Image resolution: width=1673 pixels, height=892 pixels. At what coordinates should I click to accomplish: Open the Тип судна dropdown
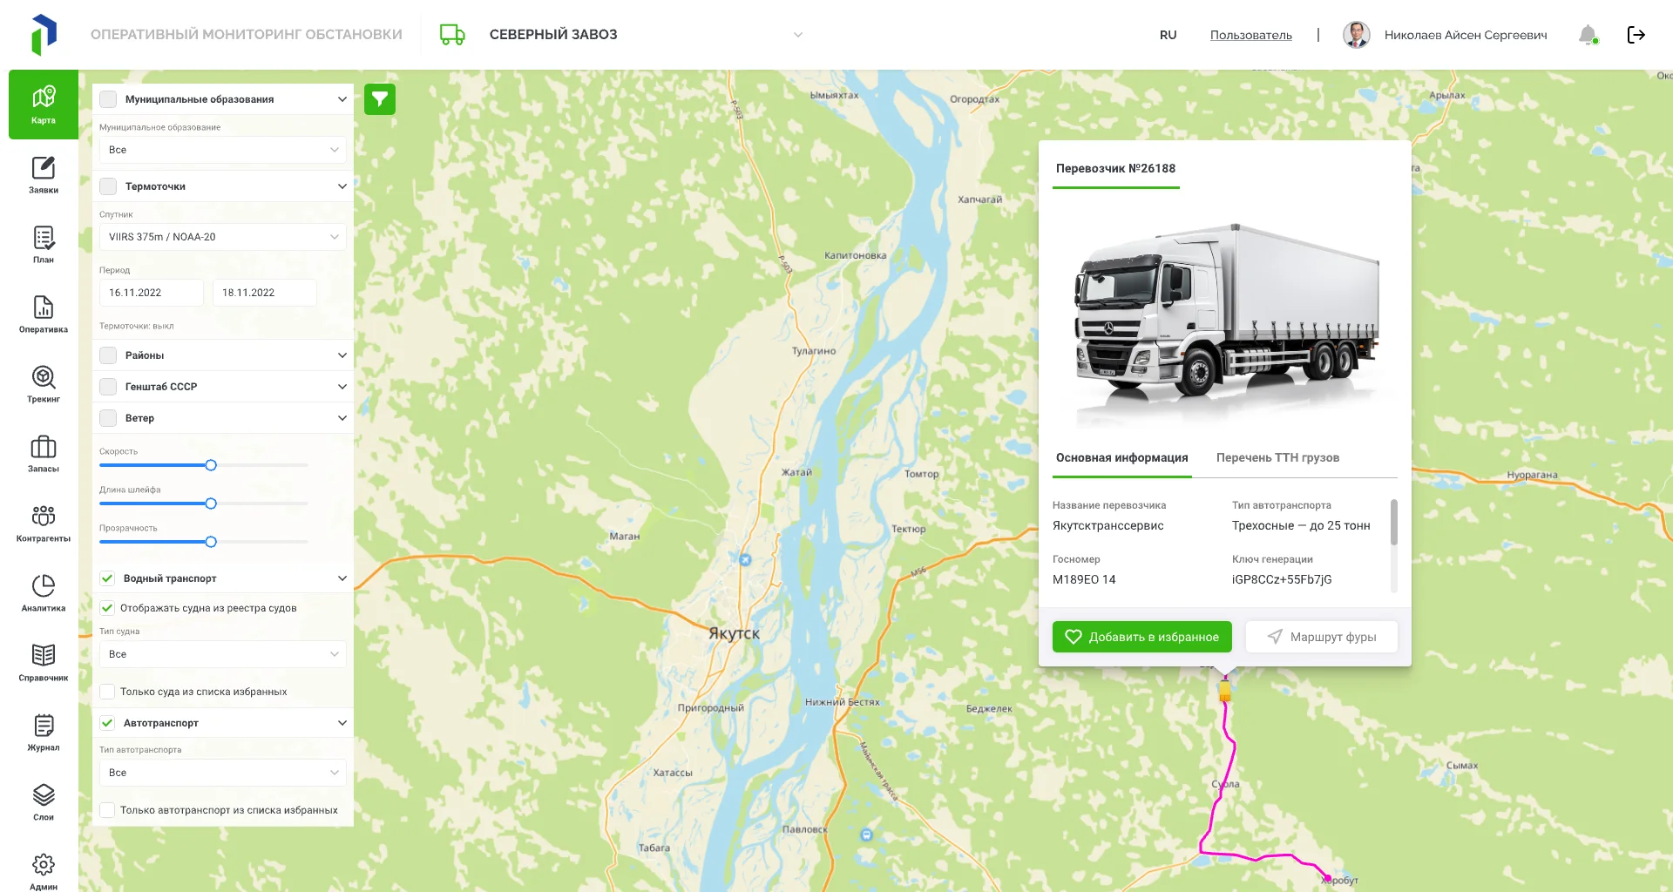tap(223, 654)
